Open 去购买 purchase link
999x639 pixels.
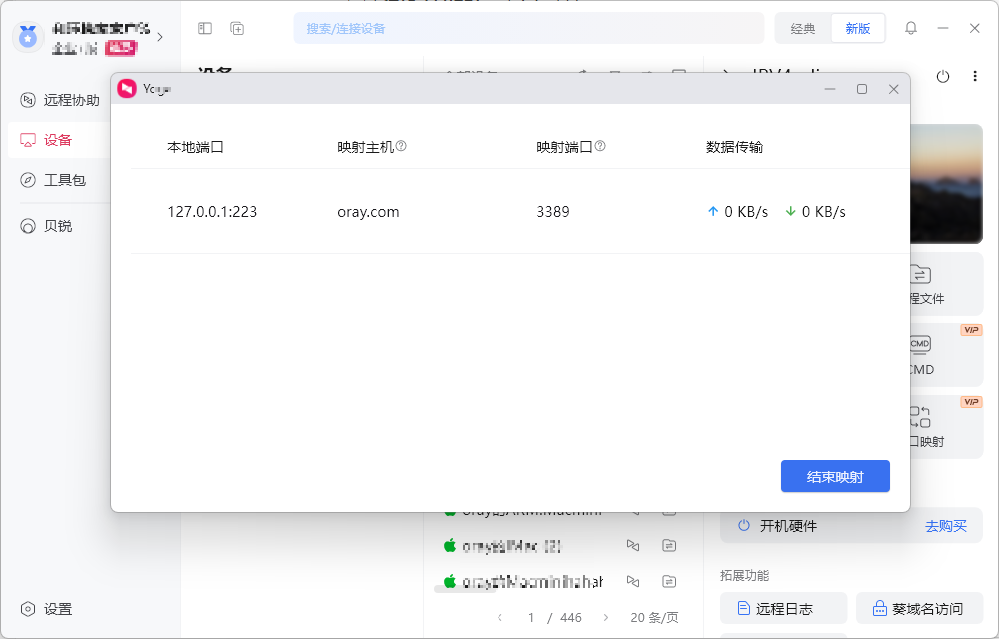[945, 525]
